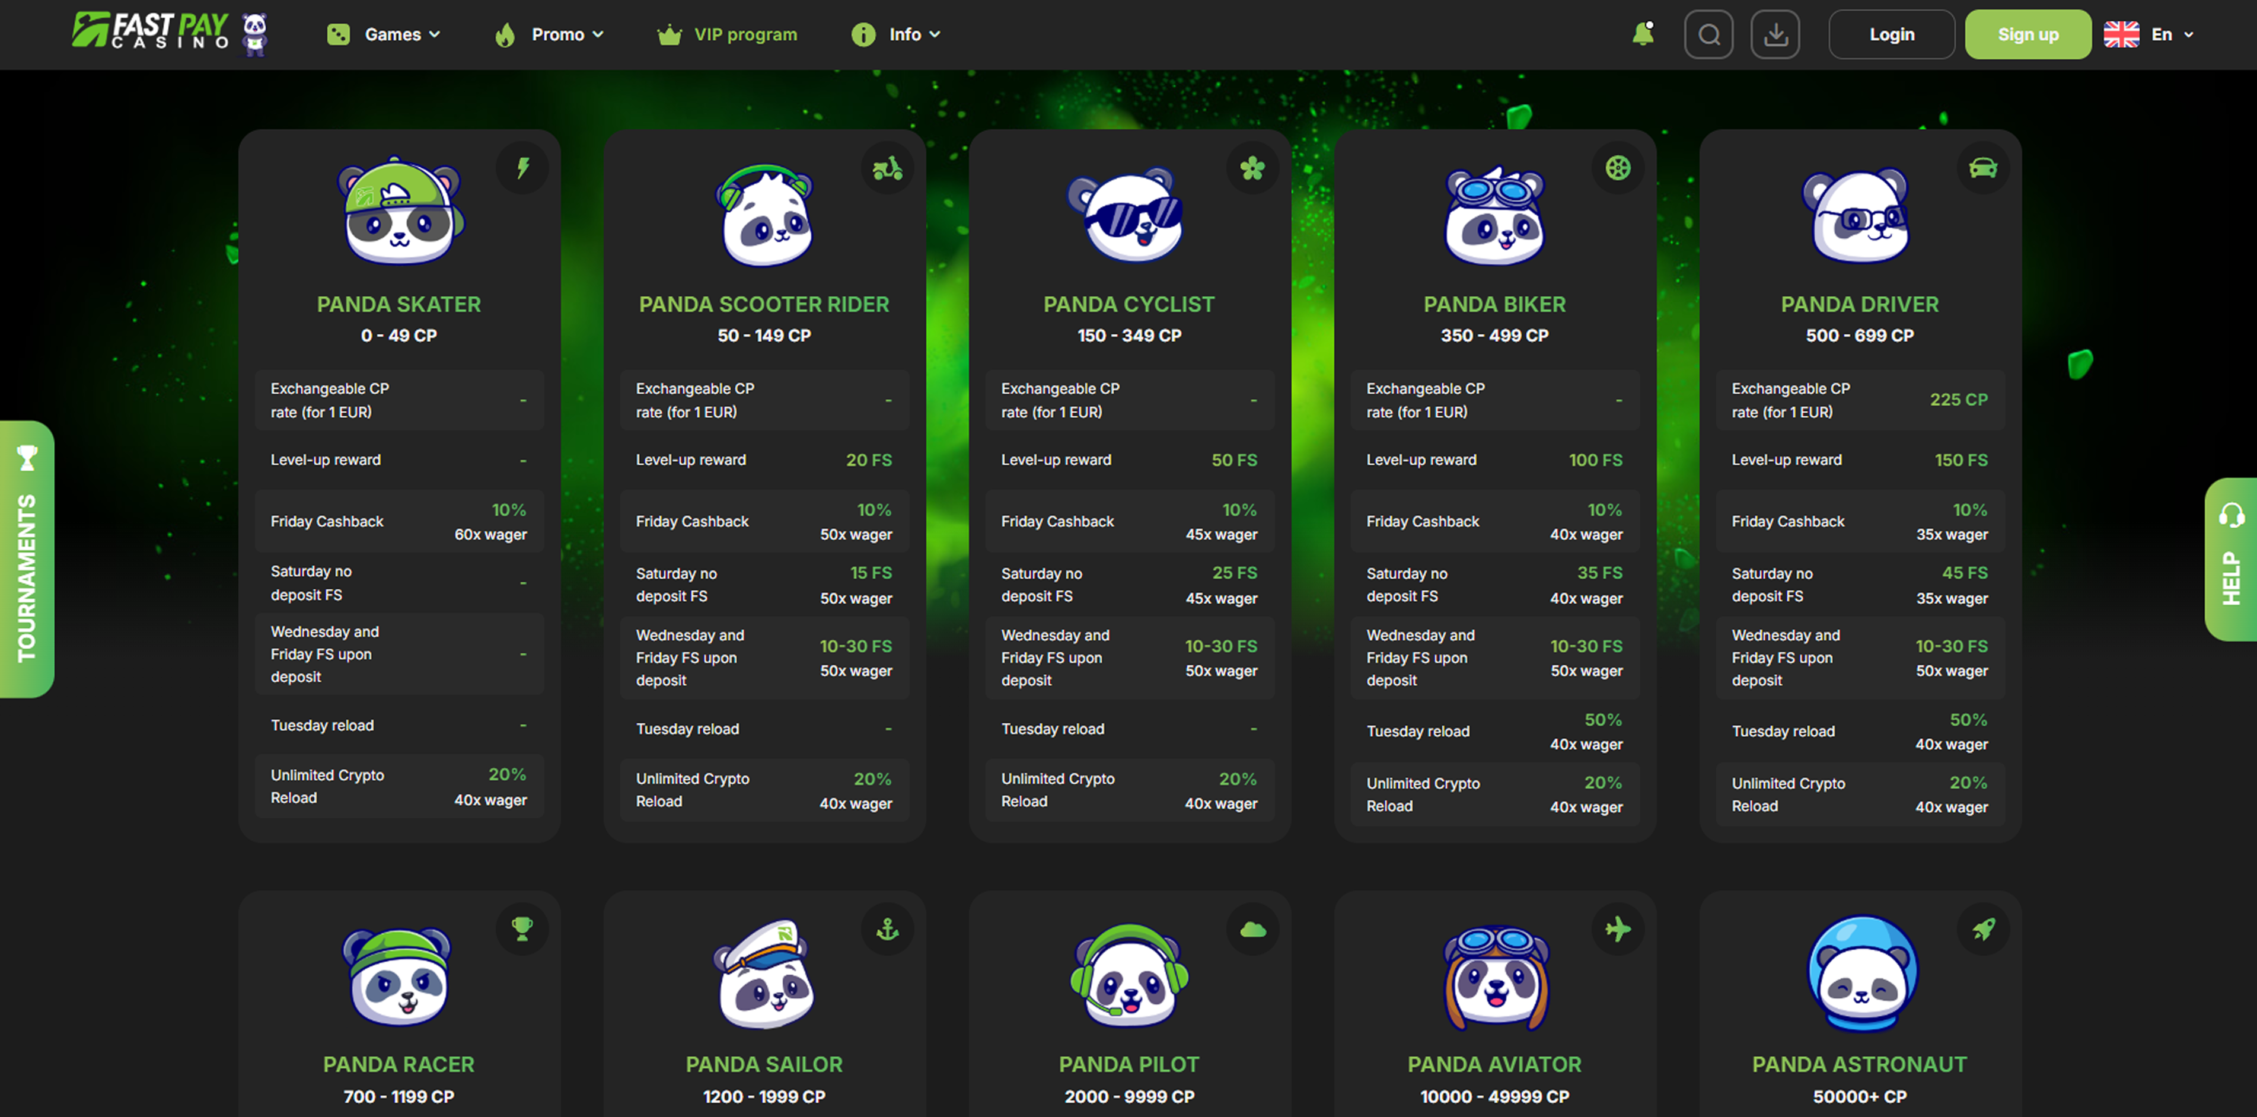Image resolution: width=2257 pixels, height=1117 pixels.
Task: Click the PANDA ASTRONAUT title
Action: (x=1859, y=1064)
